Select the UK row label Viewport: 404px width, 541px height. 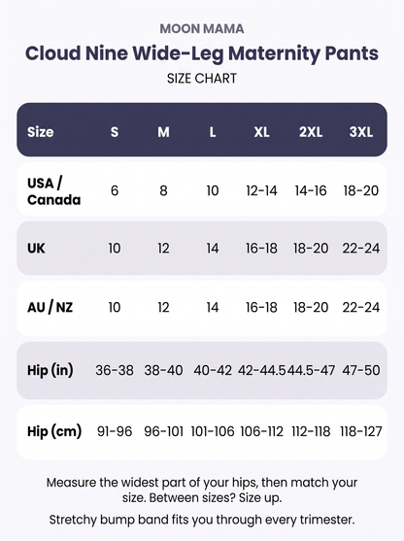36,248
